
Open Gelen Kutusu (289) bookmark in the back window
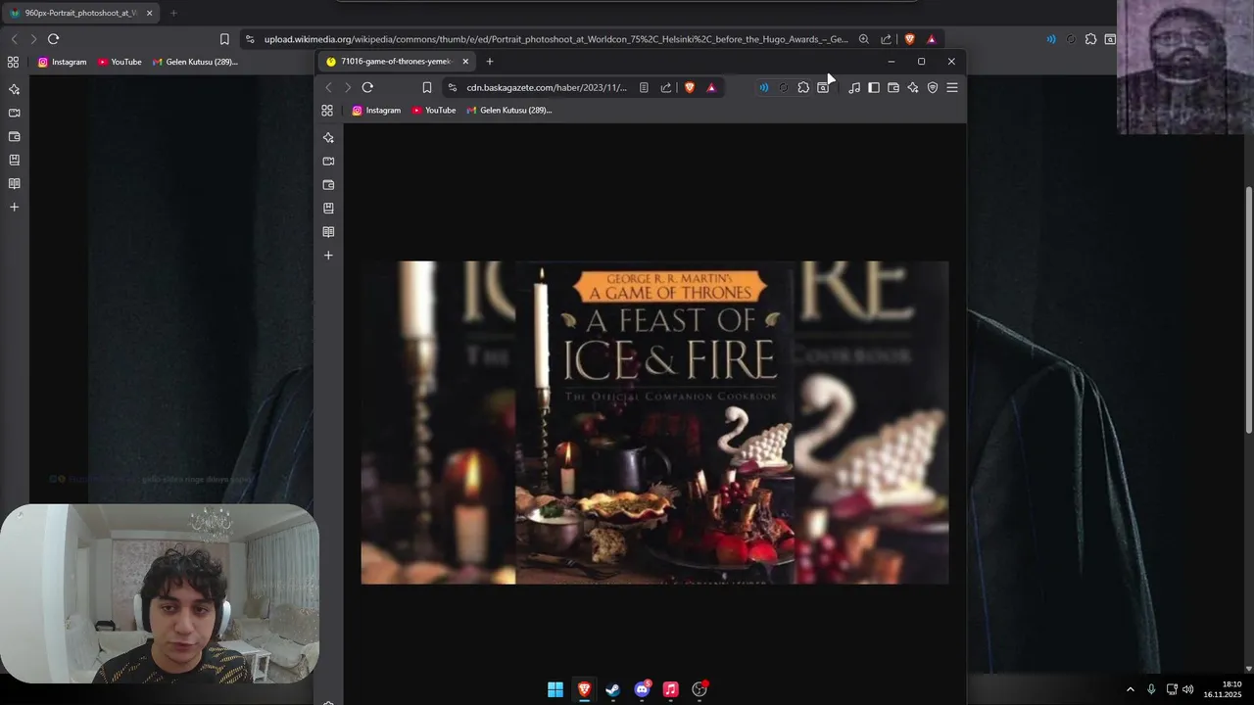(195, 62)
